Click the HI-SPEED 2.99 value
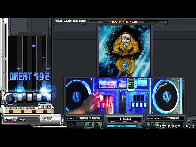The width and height of the screenshot is (196, 147). (47, 120)
